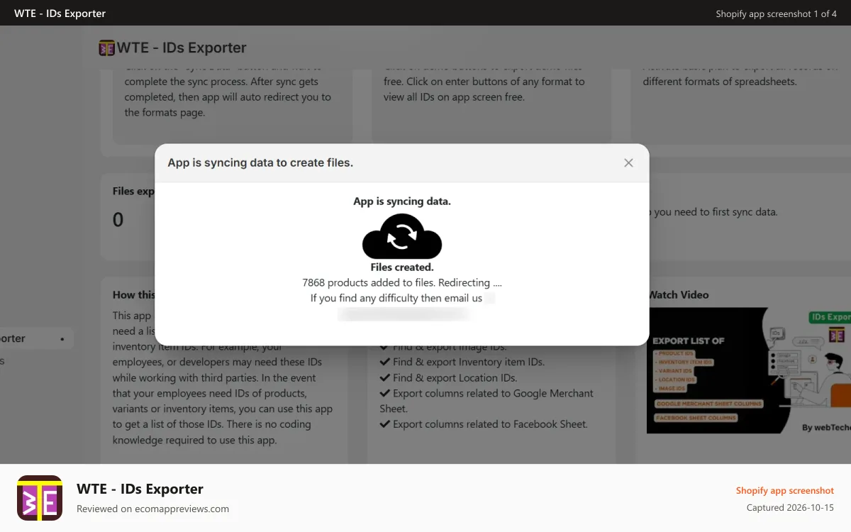Screen dimensions: 851x532
Task: Click 'Reviewed on ecomappreviews.com' text
Action: (152, 509)
